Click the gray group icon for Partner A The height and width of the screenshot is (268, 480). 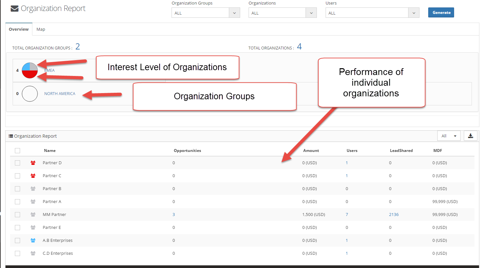click(x=33, y=202)
